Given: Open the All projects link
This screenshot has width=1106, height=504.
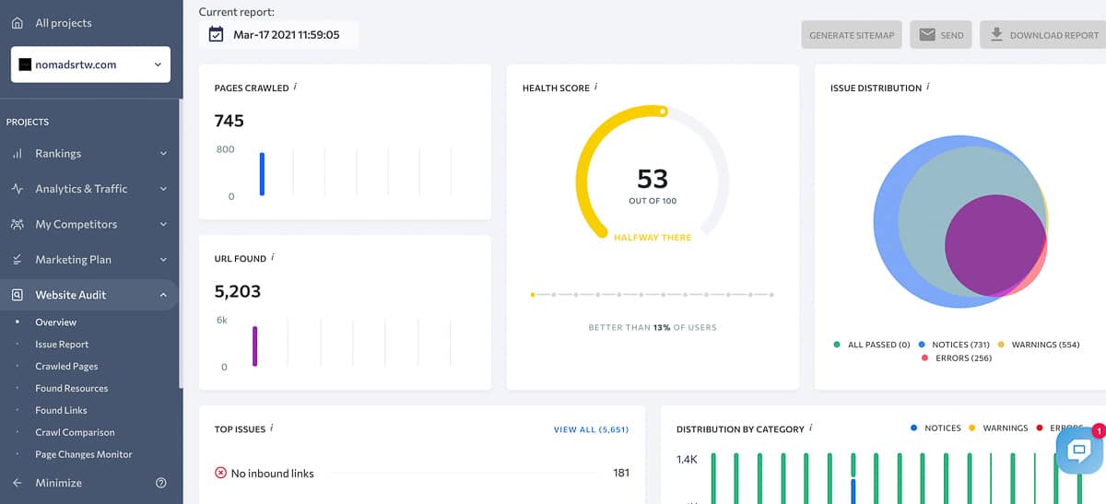Looking at the screenshot, I should (x=64, y=23).
